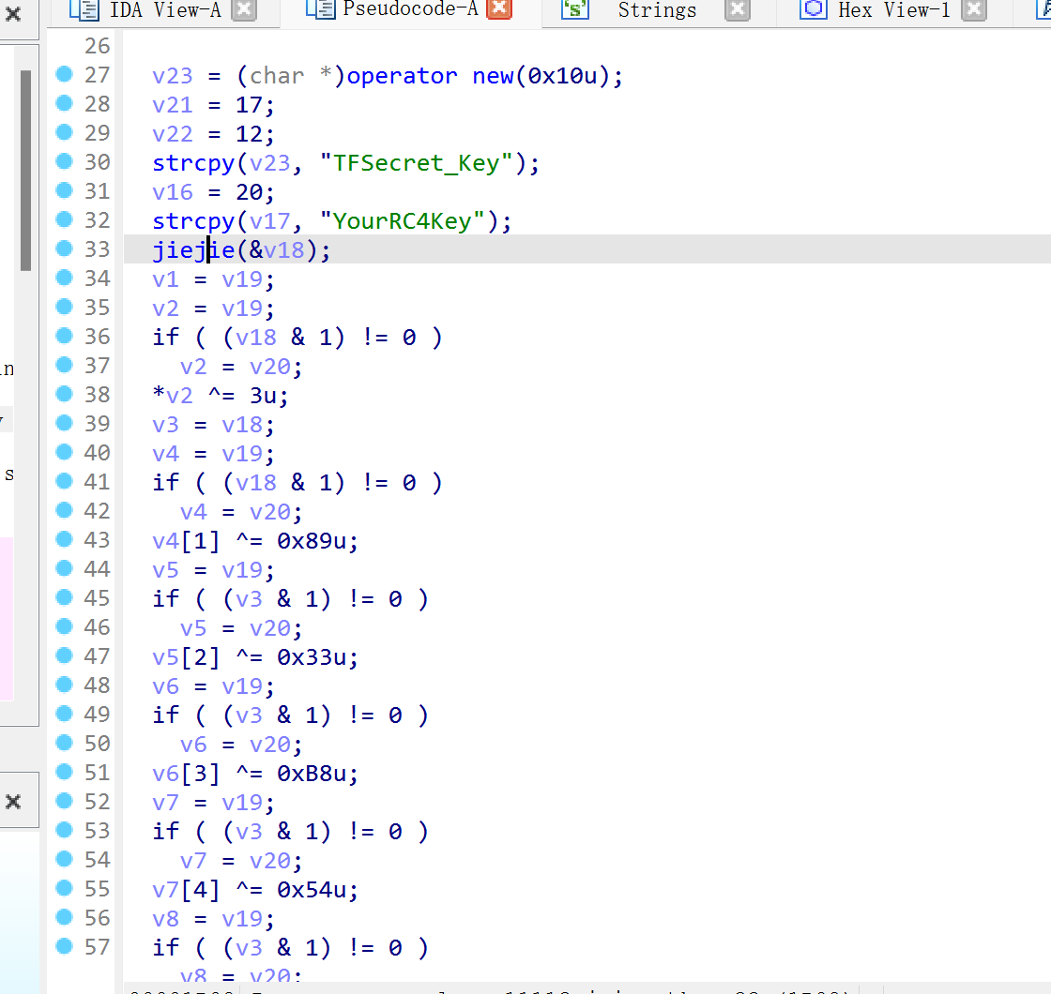Viewport: 1051px width, 994px height.
Task: Click the Pseudocode-A tab icon
Action: click(320, 10)
